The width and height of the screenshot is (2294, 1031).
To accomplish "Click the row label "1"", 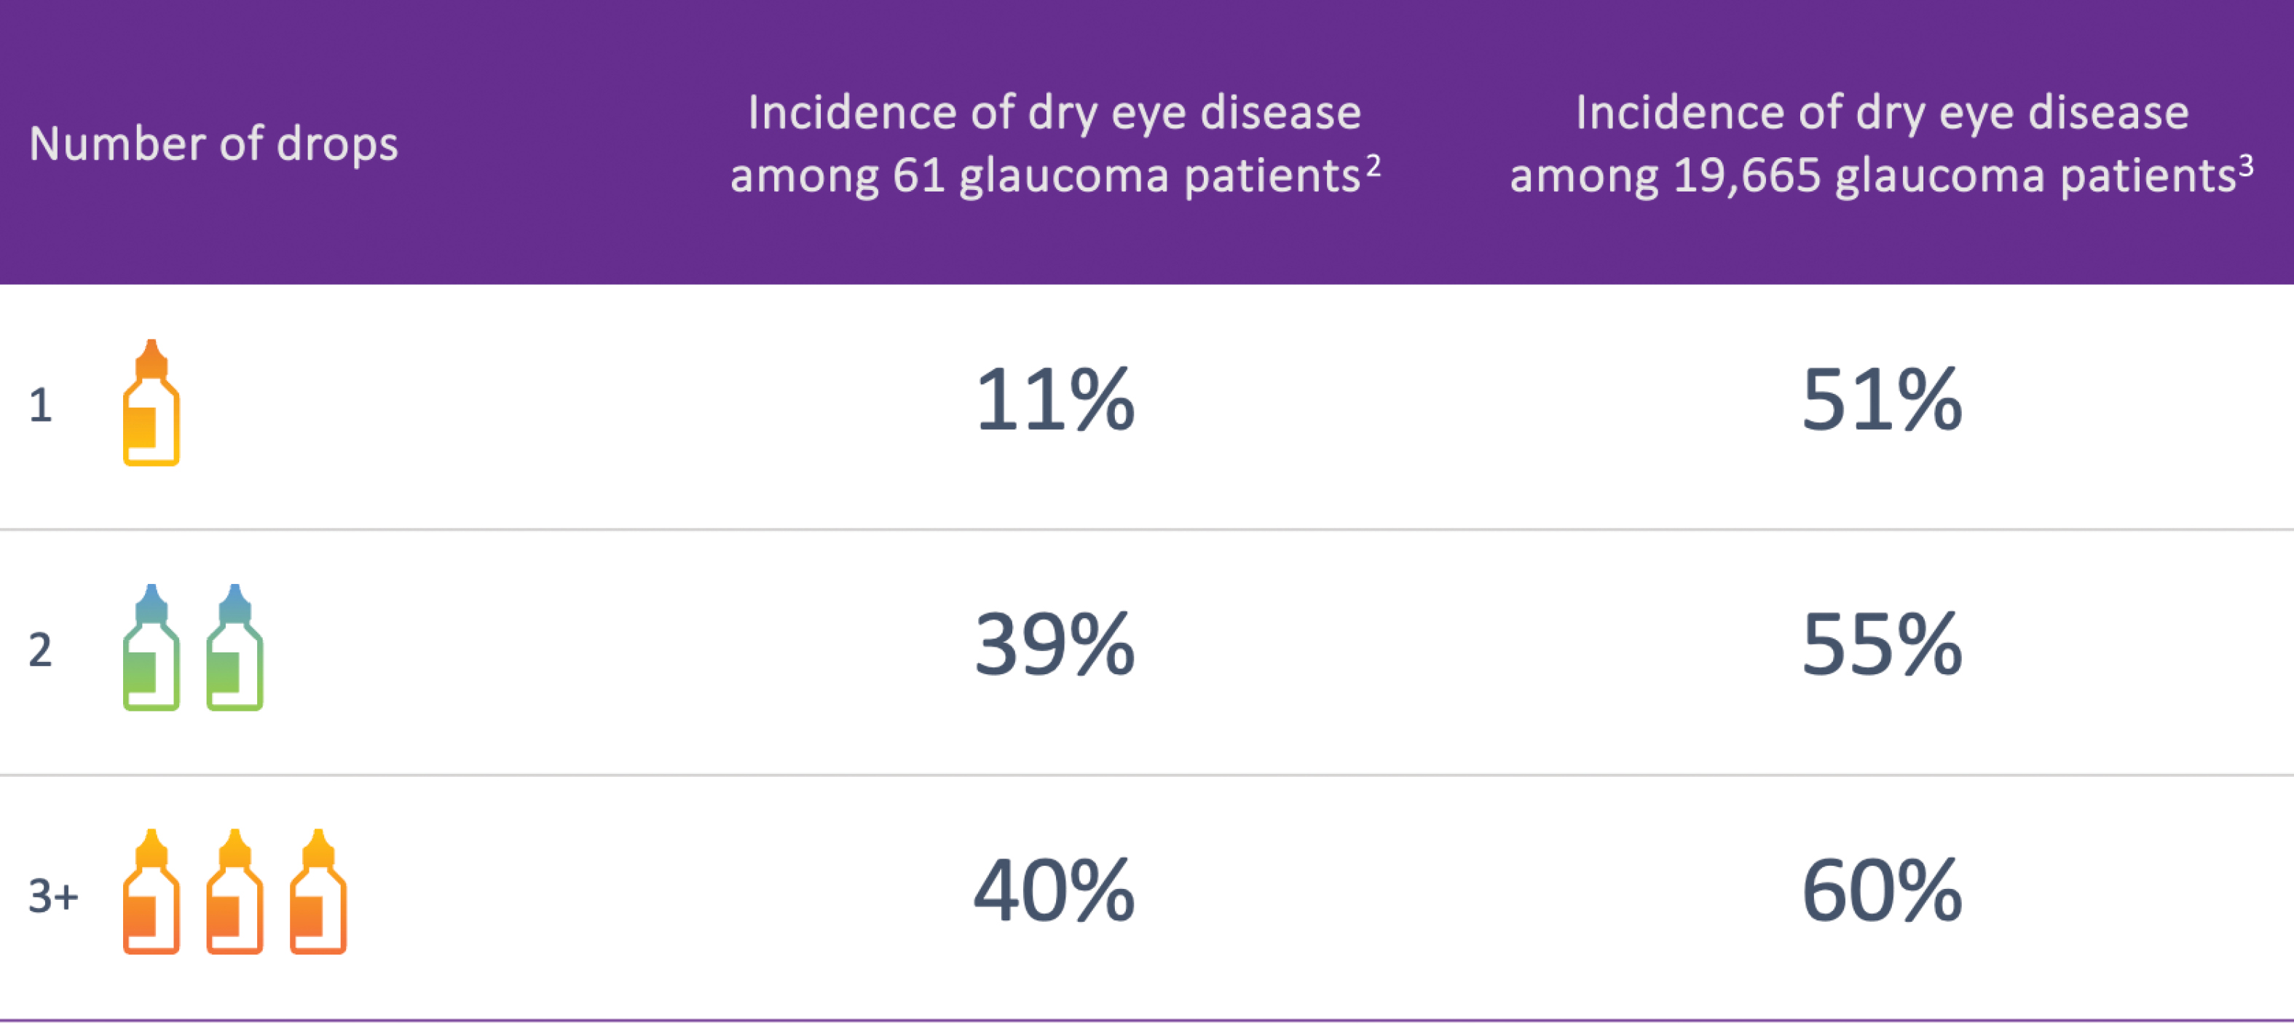I will click(x=40, y=406).
